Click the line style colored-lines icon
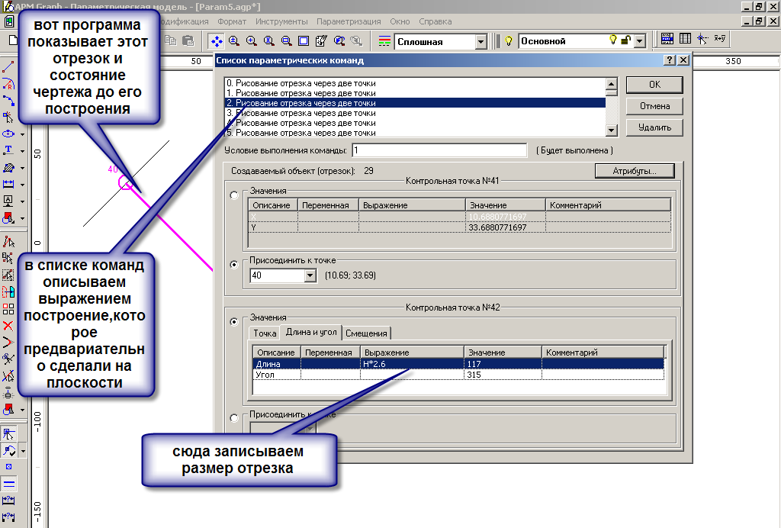 click(384, 41)
